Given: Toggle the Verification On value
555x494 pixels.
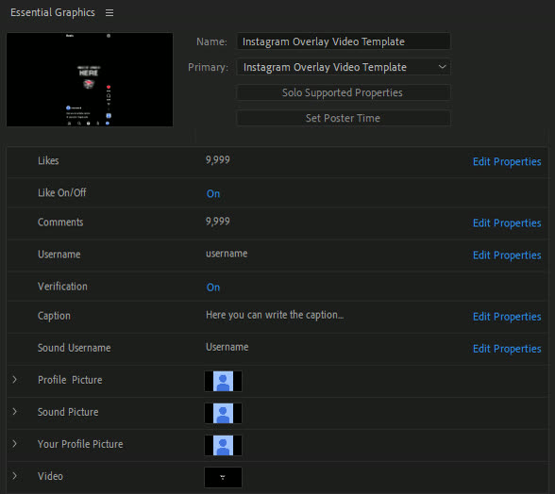Looking at the screenshot, I should point(213,288).
